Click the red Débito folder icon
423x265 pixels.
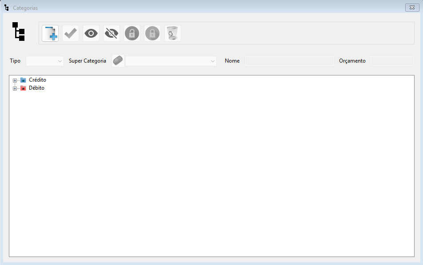pos(23,88)
